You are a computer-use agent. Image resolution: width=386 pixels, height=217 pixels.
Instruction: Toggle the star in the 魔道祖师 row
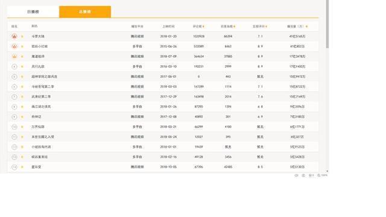22,57
